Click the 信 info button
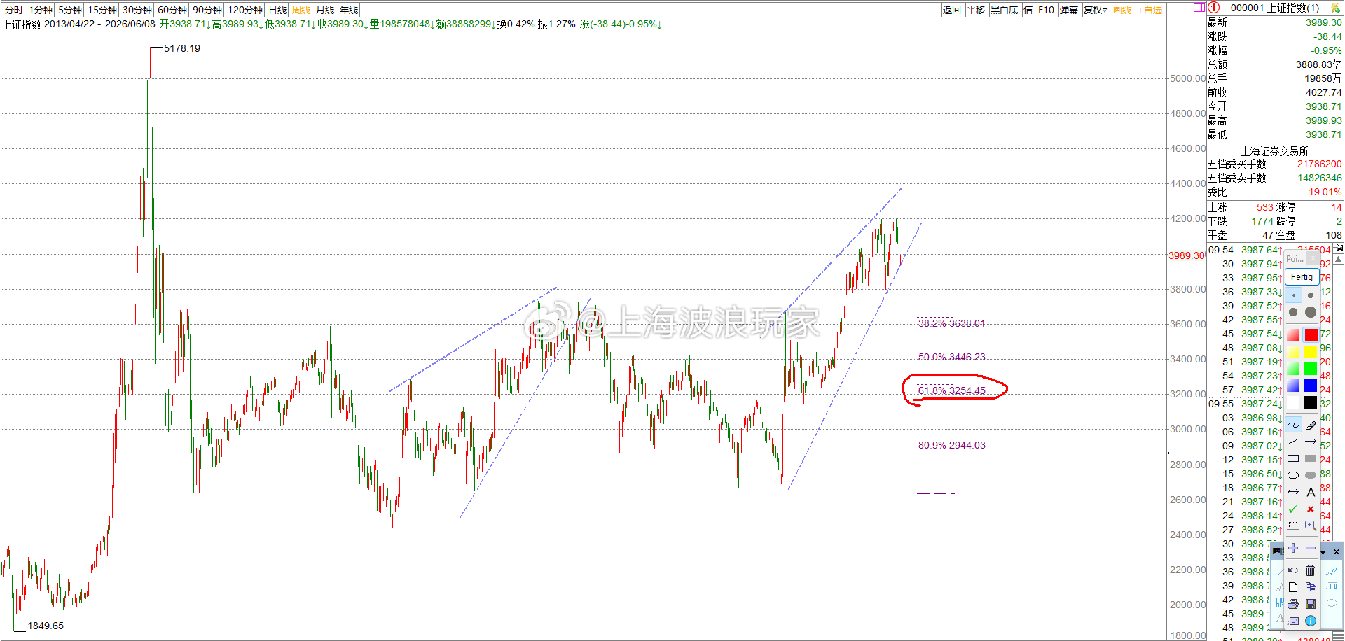This screenshot has height=641, width=1345. (x=1028, y=10)
